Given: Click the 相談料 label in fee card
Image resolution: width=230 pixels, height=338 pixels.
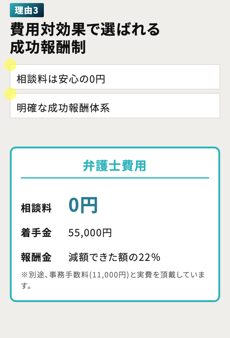Looking at the screenshot, I should tap(36, 208).
